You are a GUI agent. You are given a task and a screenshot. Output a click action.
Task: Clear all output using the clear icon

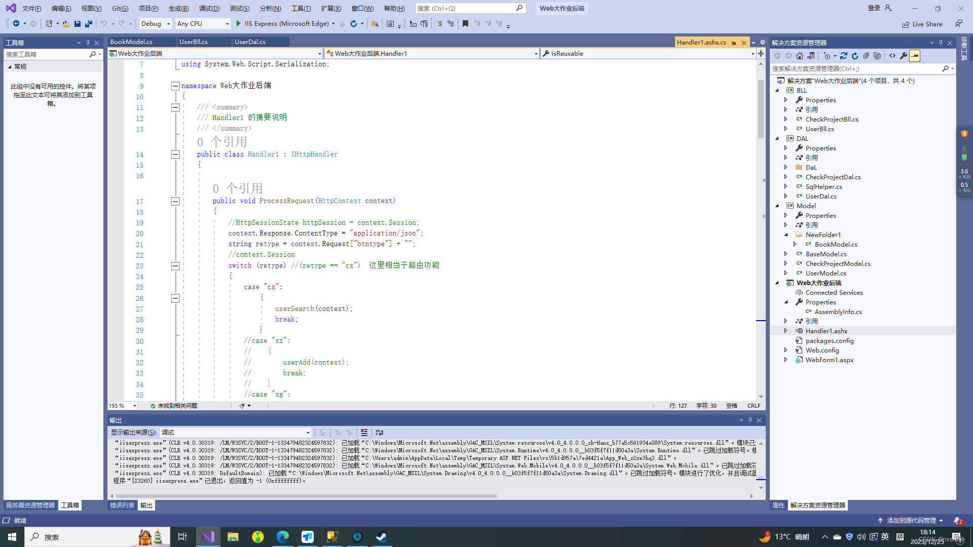364,433
